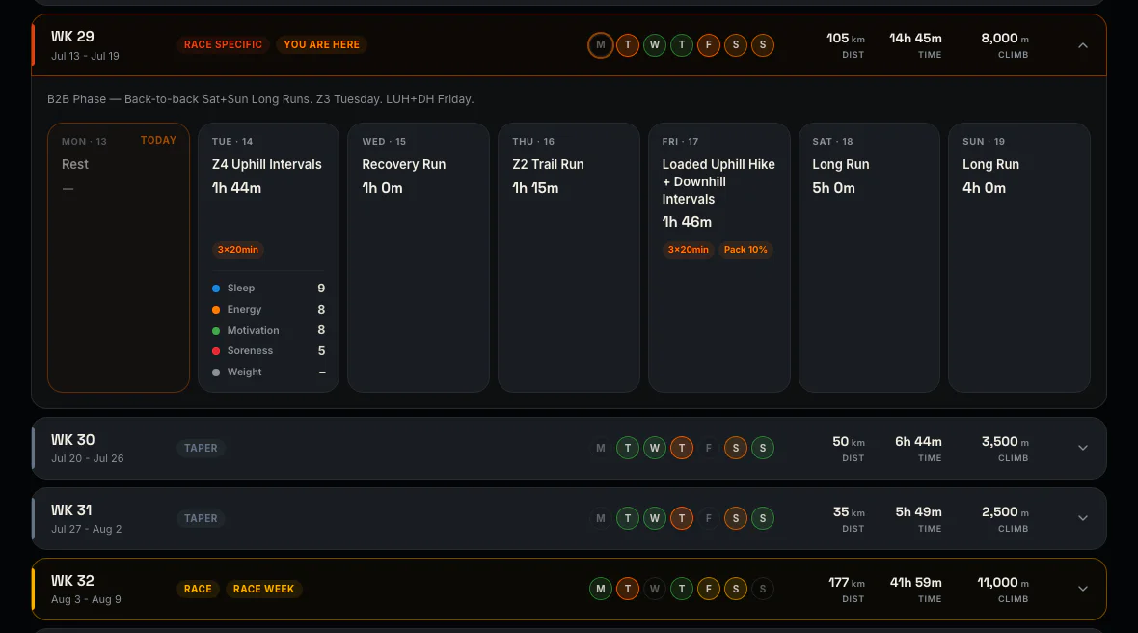
Task: Expand the WK 32 race week
Action: click(x=1083, y=589)
